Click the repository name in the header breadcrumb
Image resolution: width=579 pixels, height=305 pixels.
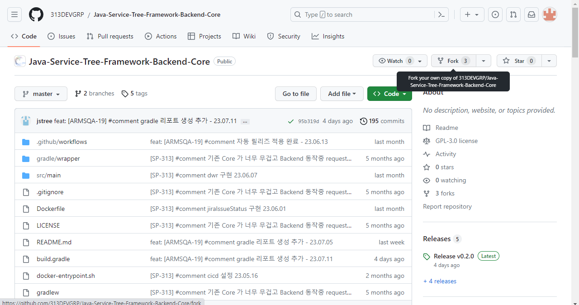click(157, 14)
